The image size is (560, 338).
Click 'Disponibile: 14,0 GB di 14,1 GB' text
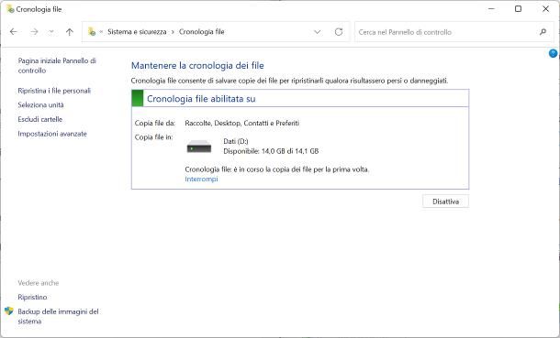click(x=271, y=151)
